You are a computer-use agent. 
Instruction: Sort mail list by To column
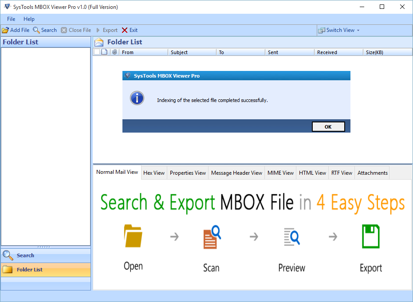(240, 52)
